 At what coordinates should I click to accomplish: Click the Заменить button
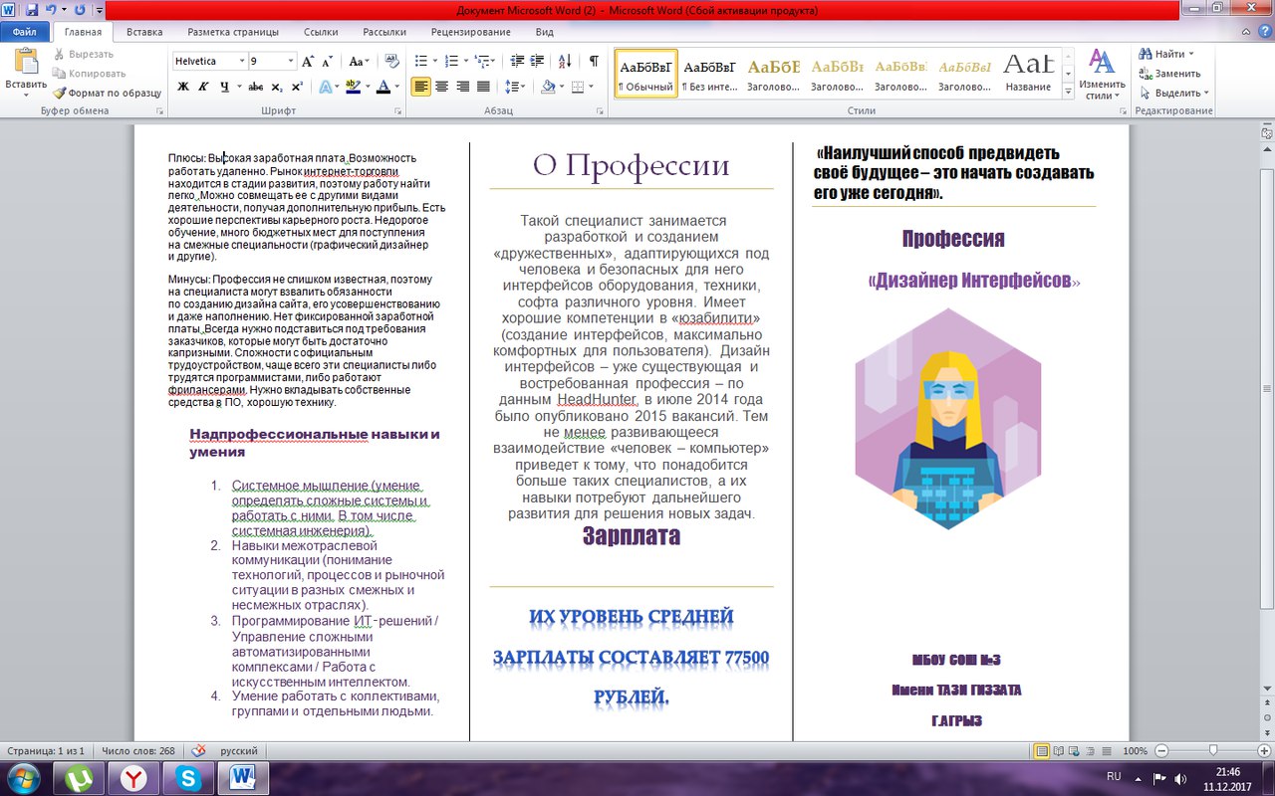coord(1170,74)
